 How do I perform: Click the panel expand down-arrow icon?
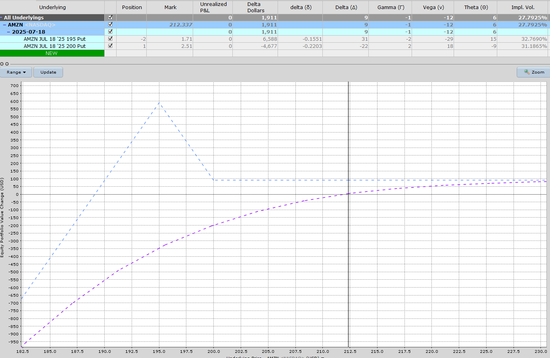(x=7, y=64)
